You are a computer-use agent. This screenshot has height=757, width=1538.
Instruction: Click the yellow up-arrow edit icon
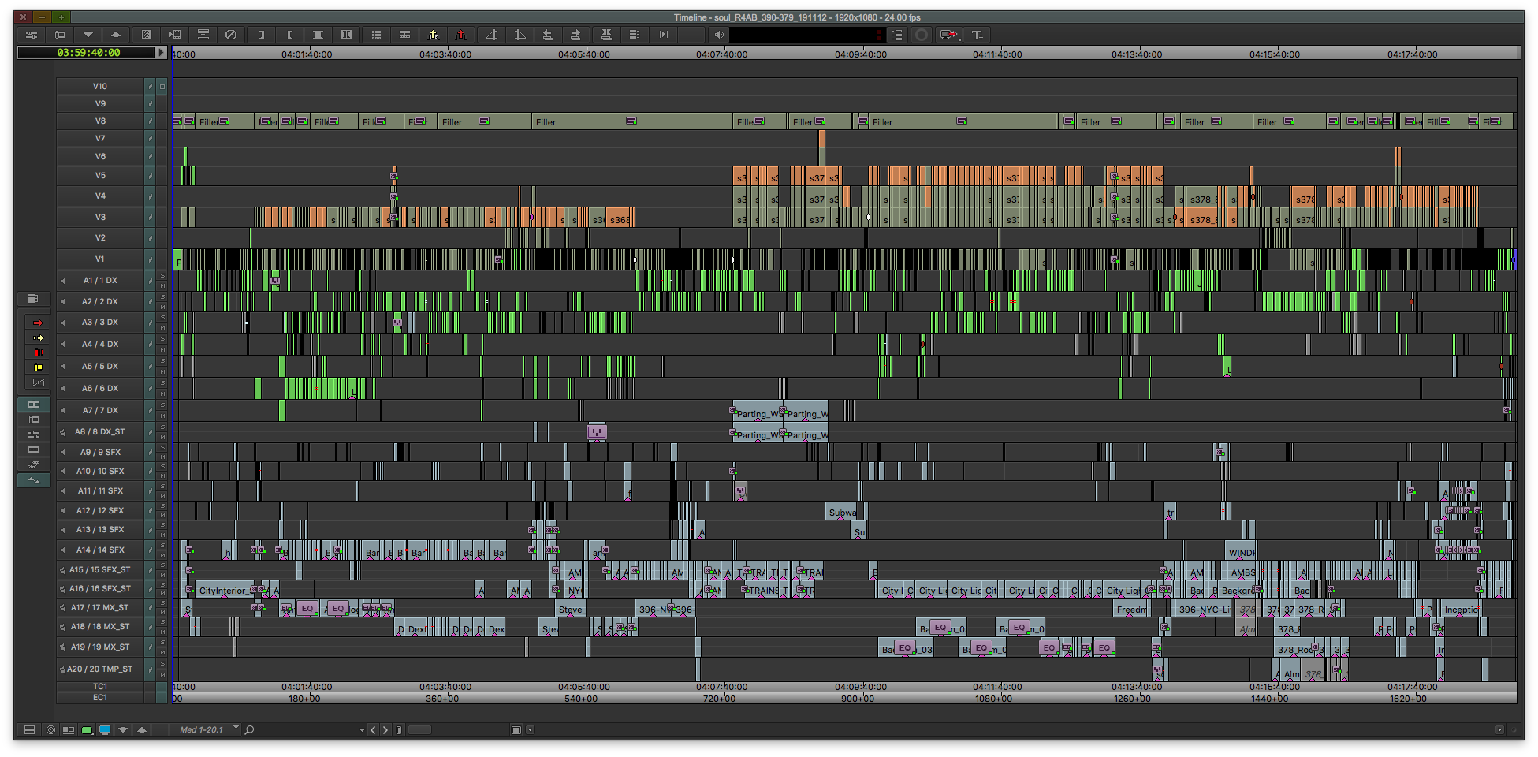click(433, 35)
